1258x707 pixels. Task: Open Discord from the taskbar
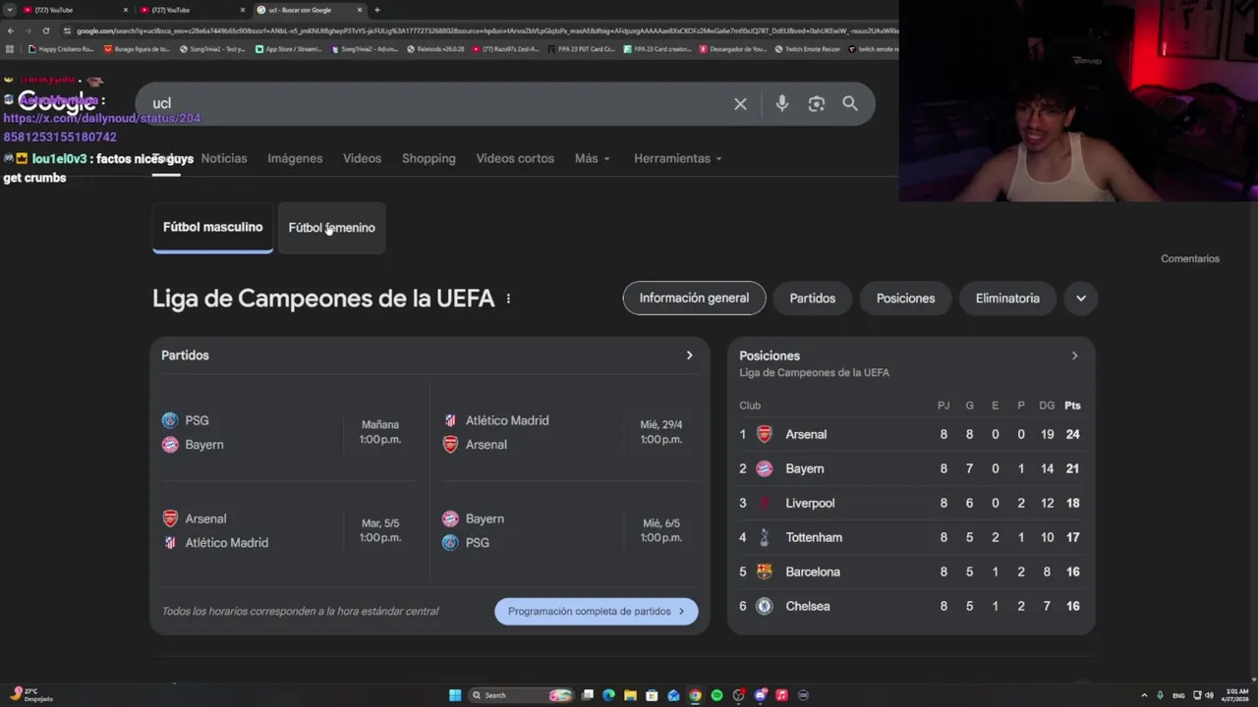coord(760,695)
